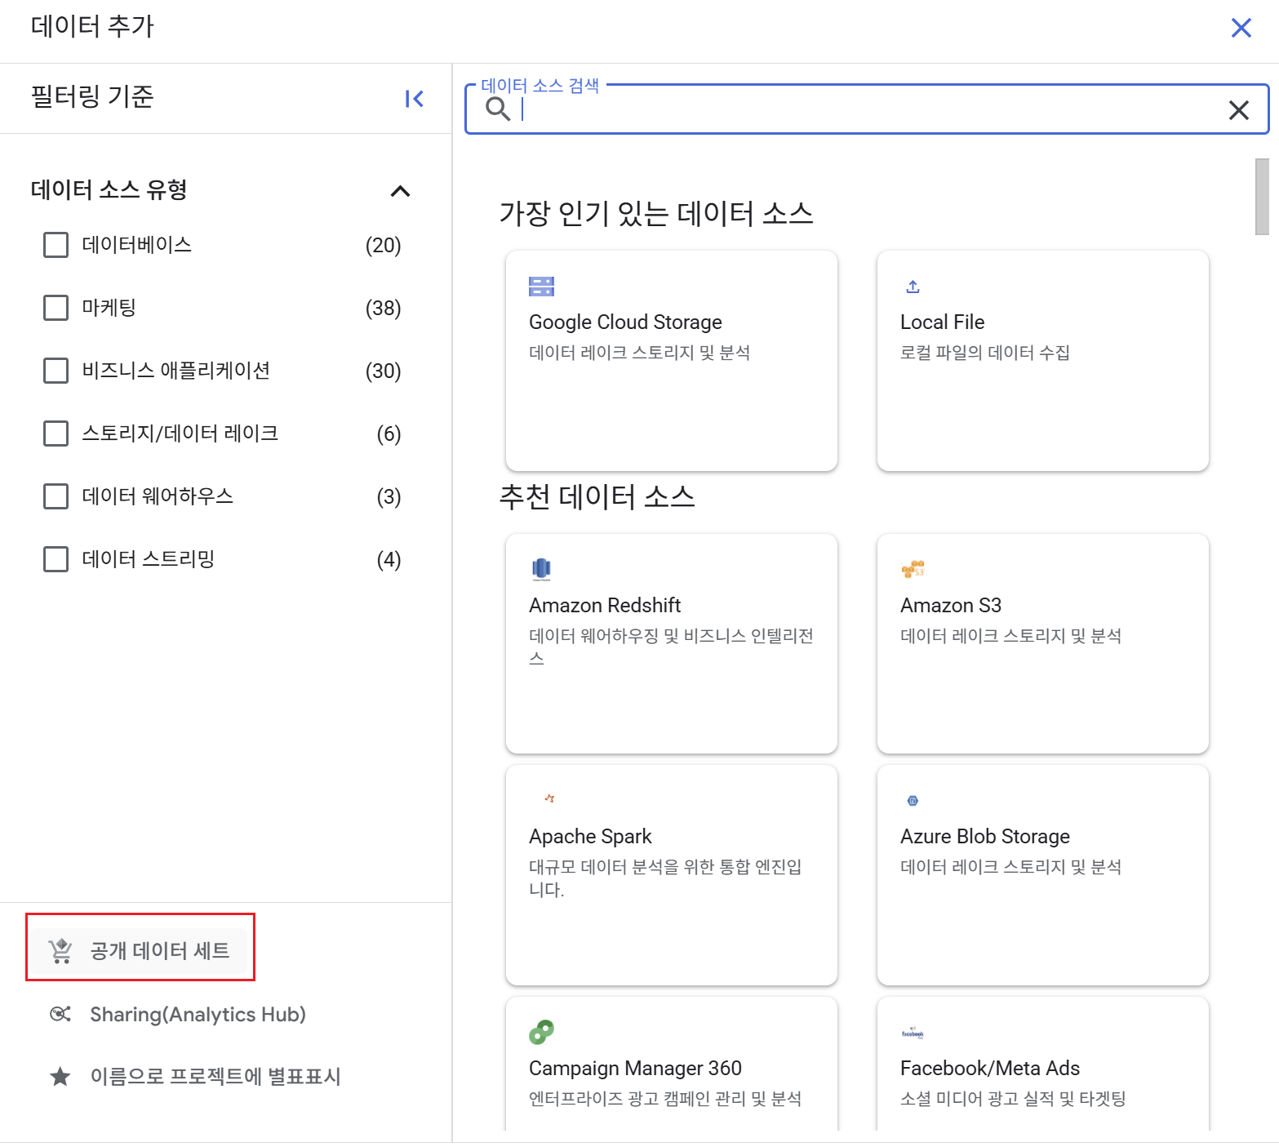Click the Facebook/Meta Ads icon
The image size is (1279, 1147).
913,1034
